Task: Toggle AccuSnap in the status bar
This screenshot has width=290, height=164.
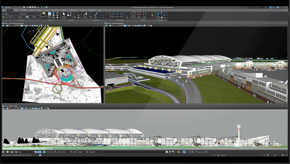Action: (184, 152)
